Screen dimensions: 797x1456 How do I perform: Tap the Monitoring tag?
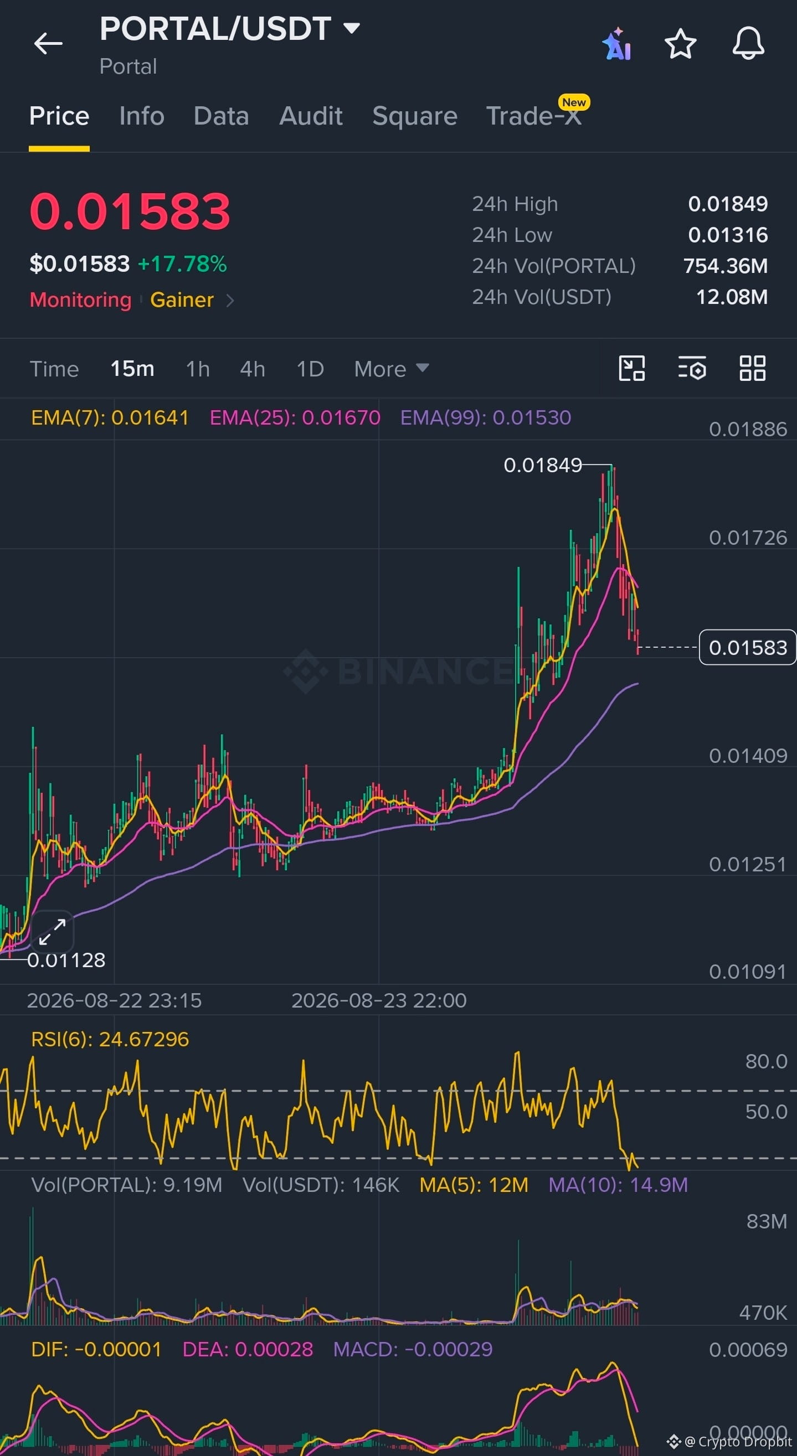tap(80, 300)
